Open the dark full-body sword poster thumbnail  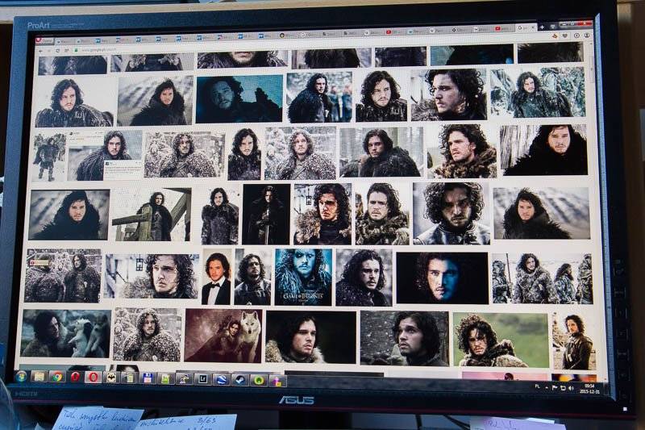click(x=266, y=215)
